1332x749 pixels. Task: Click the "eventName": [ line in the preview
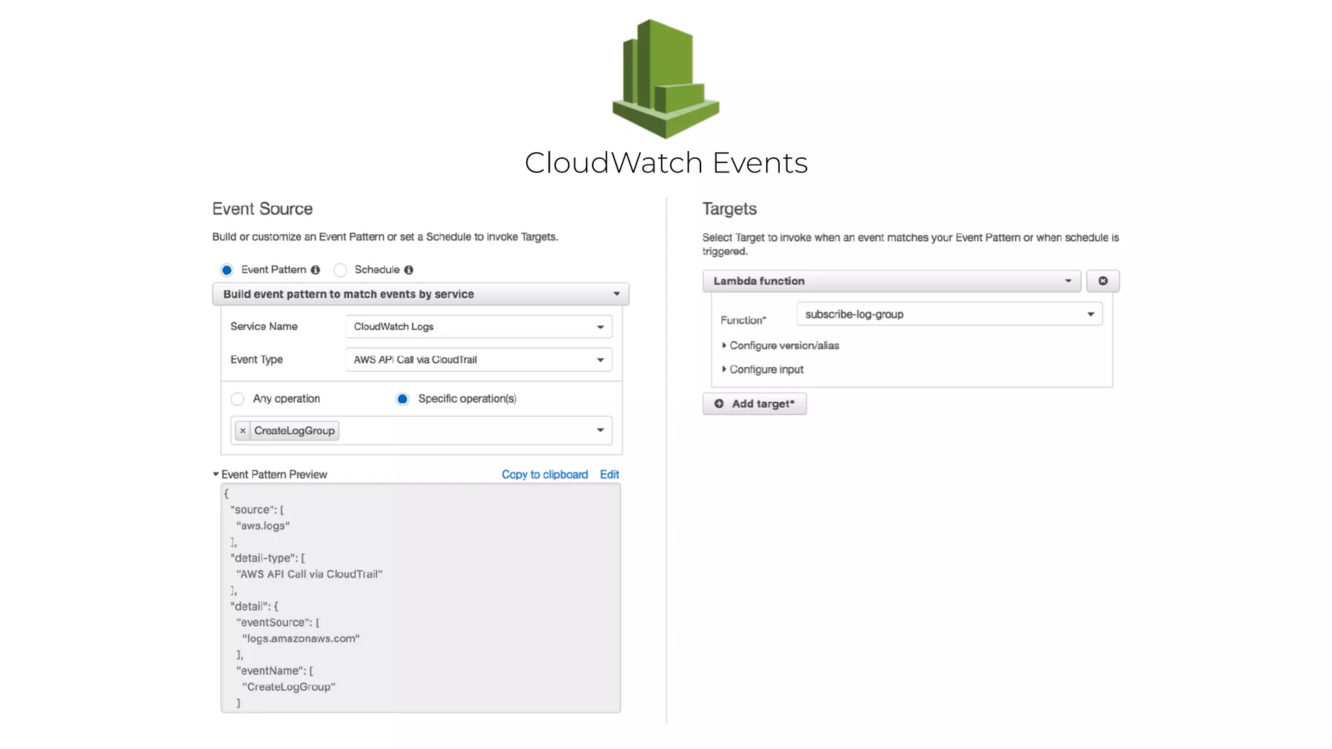tap(274, 670)
